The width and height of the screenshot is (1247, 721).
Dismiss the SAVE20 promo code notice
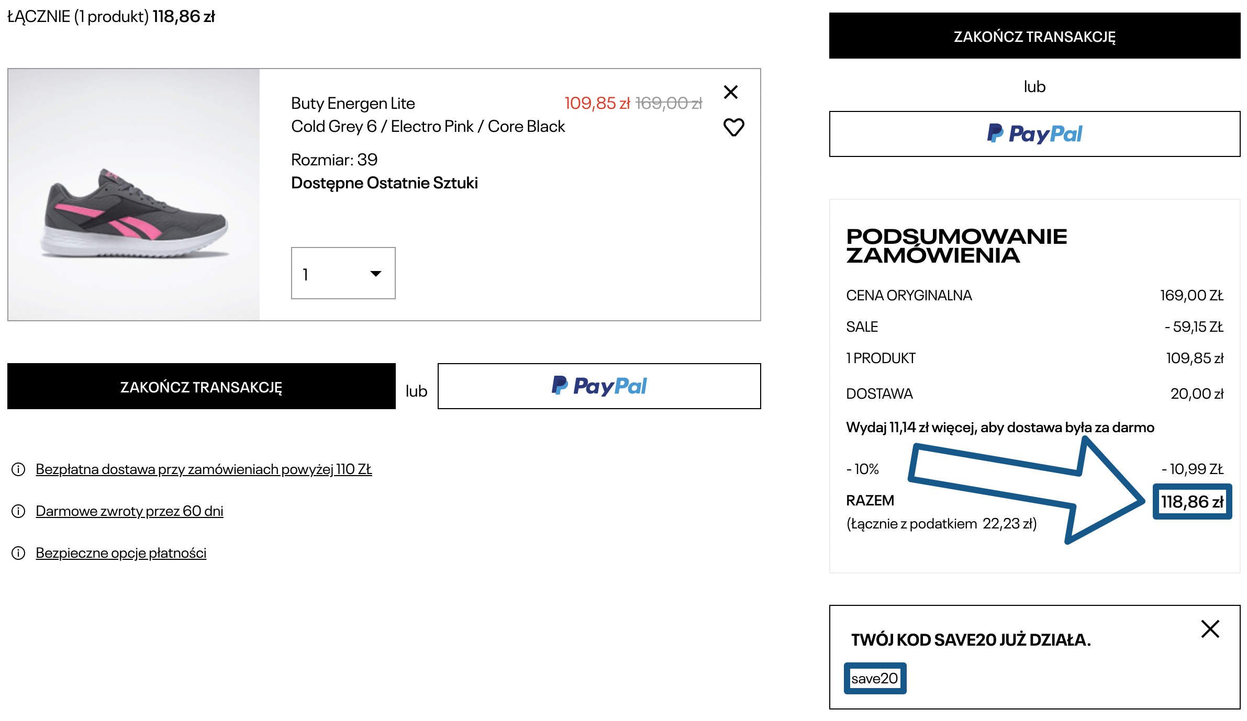coord(1210,629)
